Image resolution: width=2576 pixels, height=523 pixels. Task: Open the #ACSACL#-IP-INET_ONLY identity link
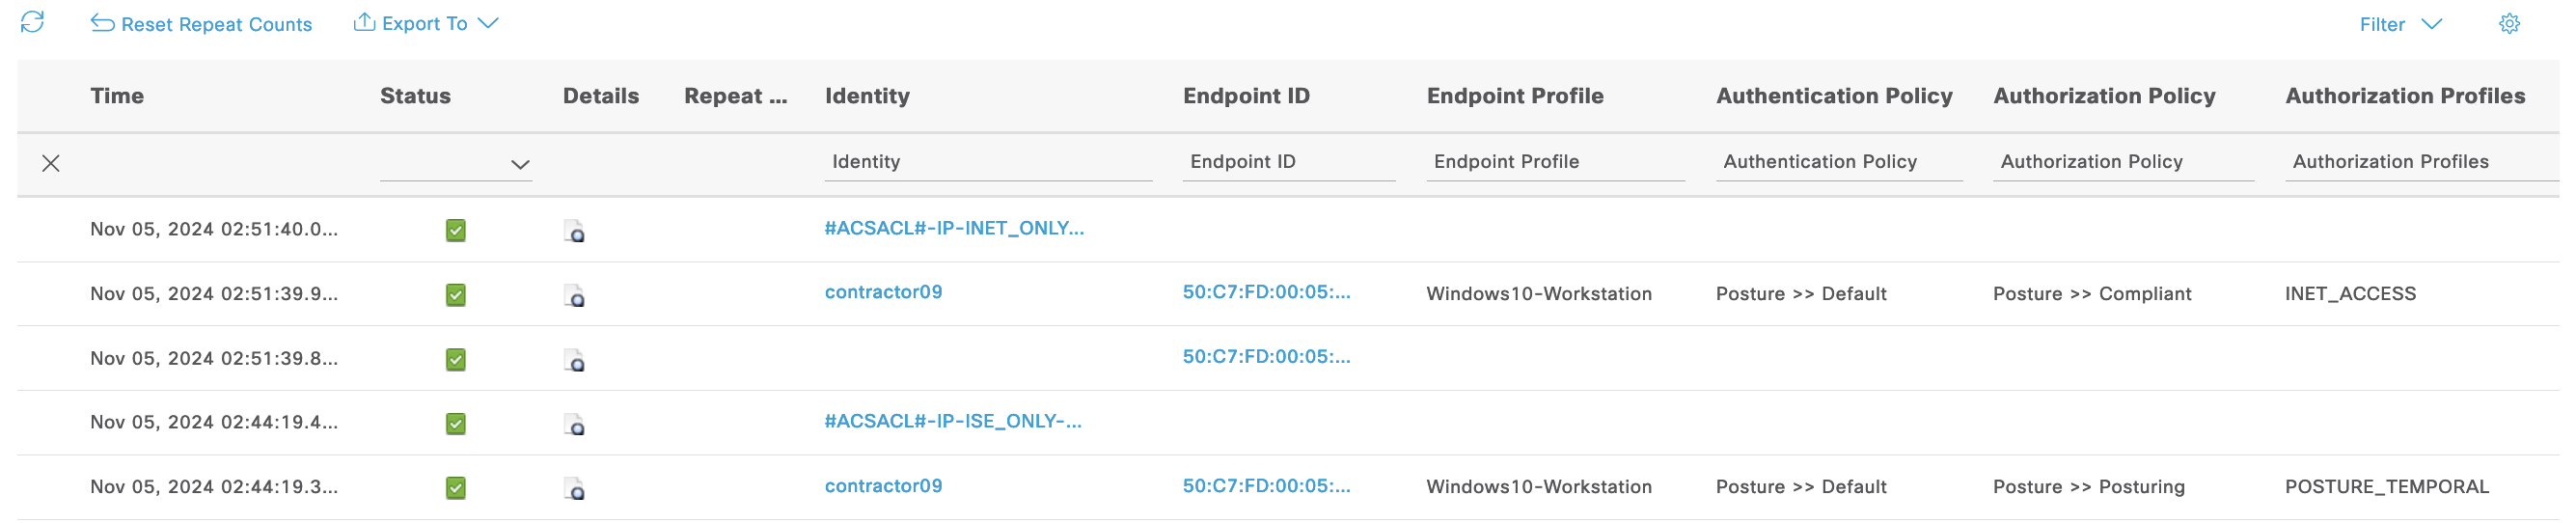coord(953,228)
